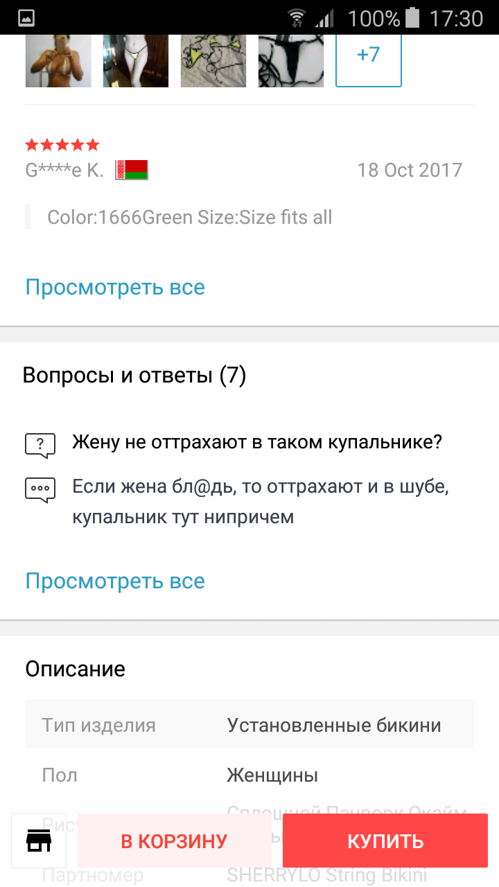The height and width of the screenshot is (887, 499).
Task: Tap the answer speech bubble icon with dots
Action: click(x=40, y=489)
